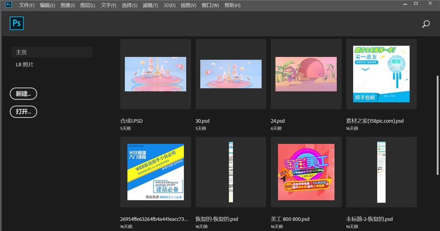Click the 打开... button
Screen dimensions: 440x231
(x=23, y=111)
